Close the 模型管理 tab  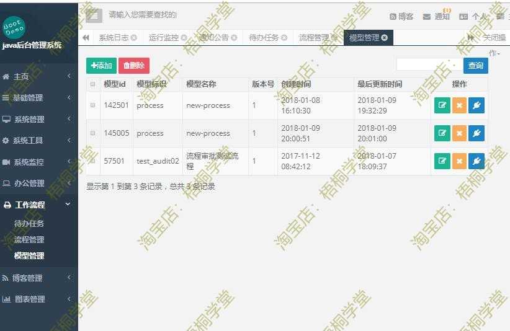(384, 38)
